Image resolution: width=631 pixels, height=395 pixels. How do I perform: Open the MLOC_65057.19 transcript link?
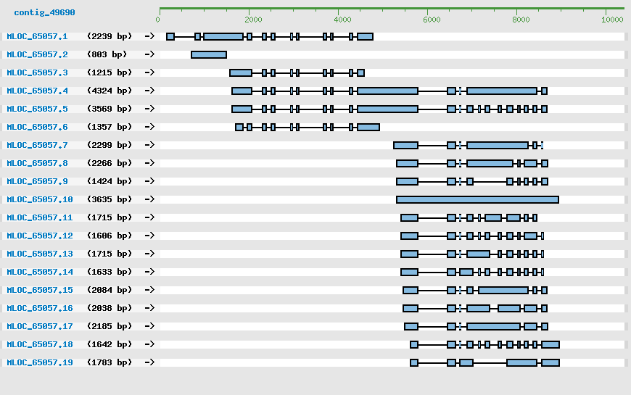[x=40, y=362]
